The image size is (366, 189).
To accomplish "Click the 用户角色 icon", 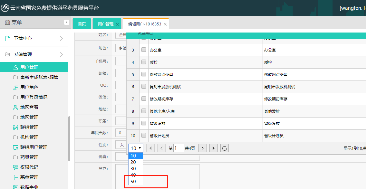I will click(x=16, y=88).
